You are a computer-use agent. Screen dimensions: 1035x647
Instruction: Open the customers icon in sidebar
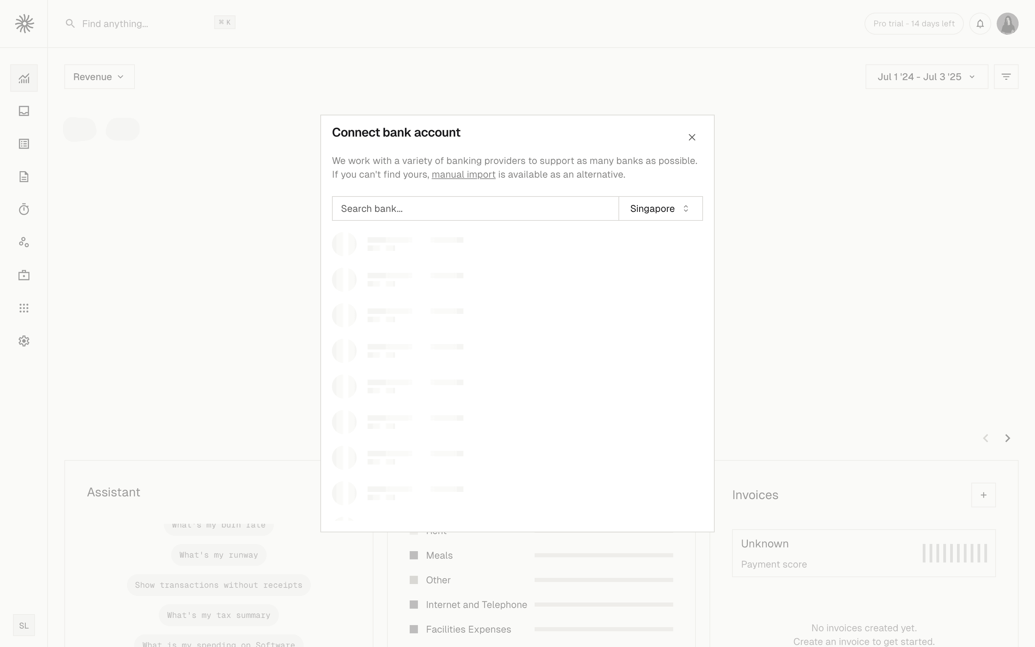tap(24, 242)
